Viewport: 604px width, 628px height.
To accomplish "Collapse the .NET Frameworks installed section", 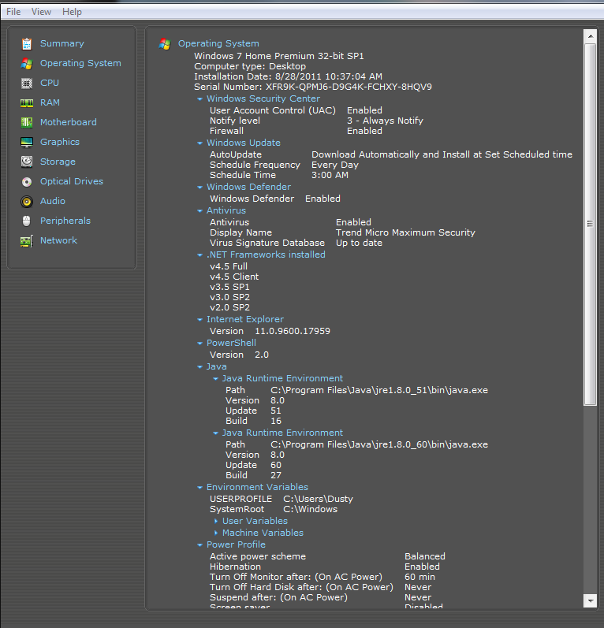I will click(x=199, y=255).
